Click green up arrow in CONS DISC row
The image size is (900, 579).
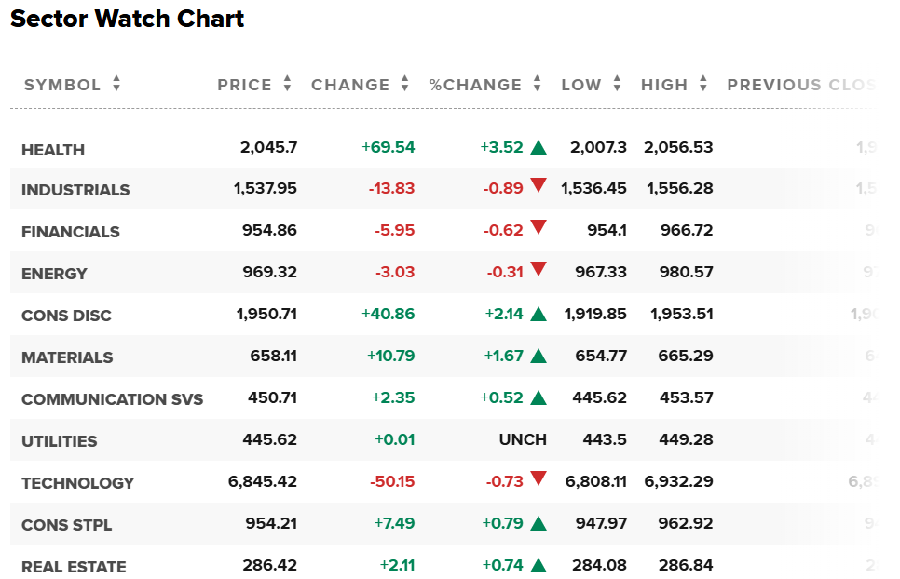tap(539, 314)
